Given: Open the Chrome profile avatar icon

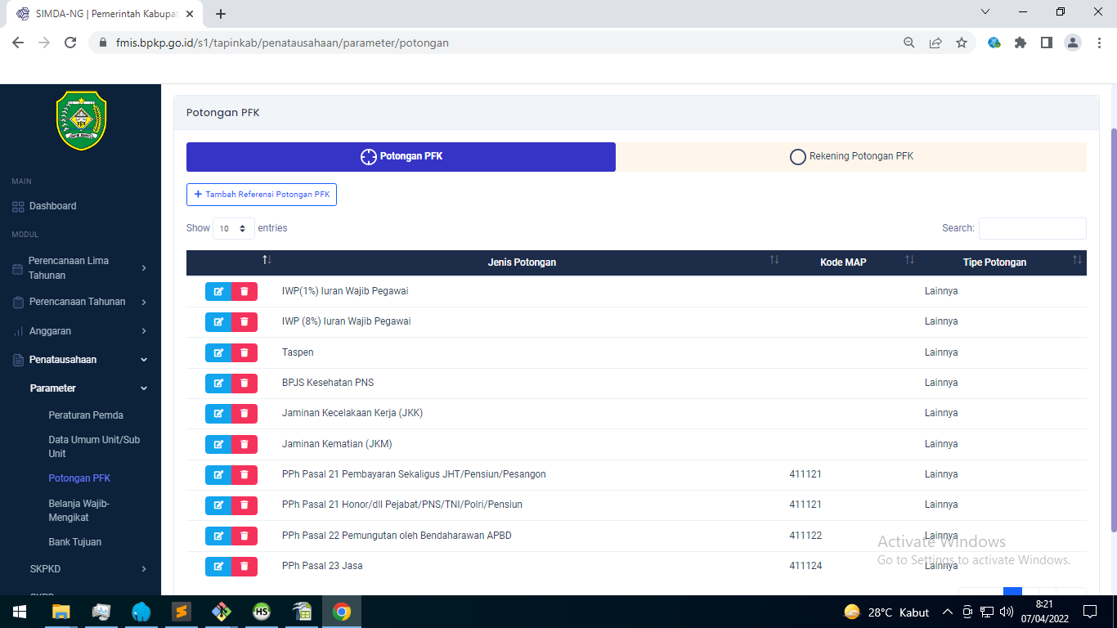Looking at the screenshot, I should pos(1074,43).
